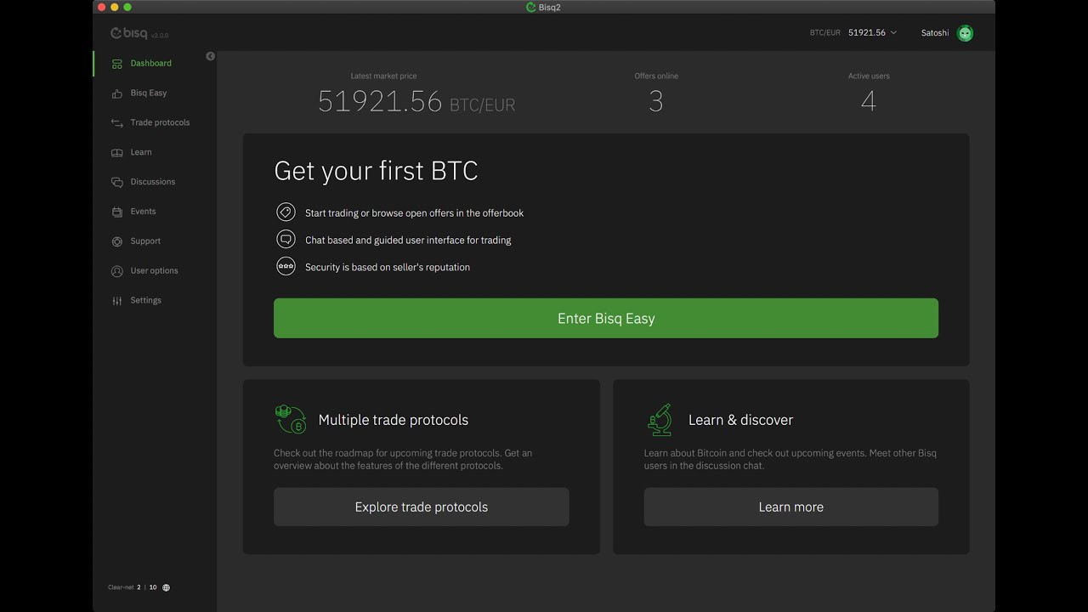Open the BTC/EUR market price dropdown

pos(853,33)
